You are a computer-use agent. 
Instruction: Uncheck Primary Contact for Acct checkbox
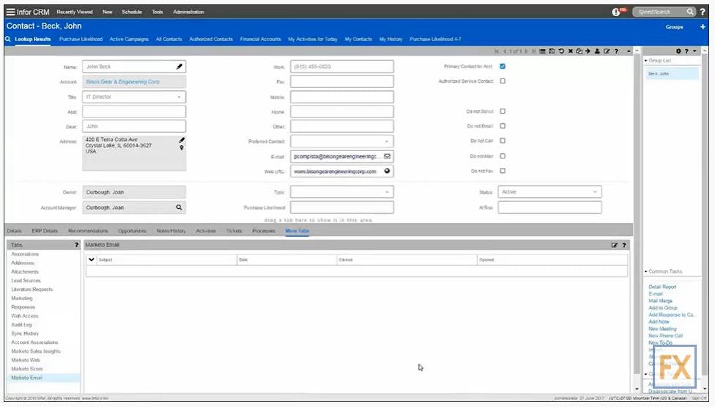pyautogui.click(x=503, y=67)
